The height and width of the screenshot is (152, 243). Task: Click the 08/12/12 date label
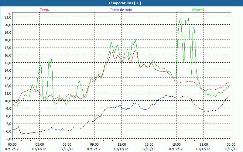[231, 149]
